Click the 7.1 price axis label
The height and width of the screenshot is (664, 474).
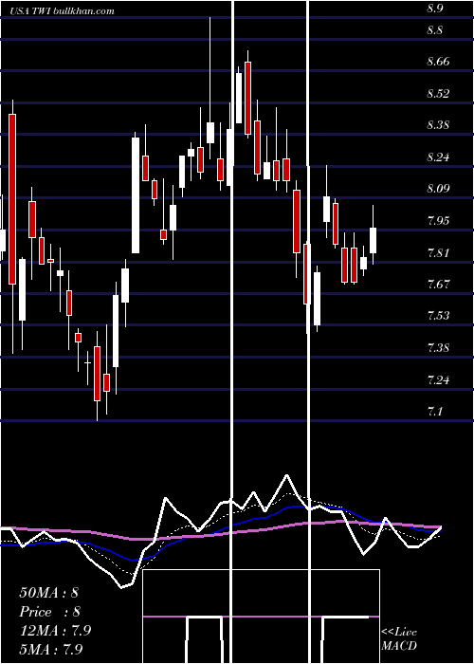pos(435,411)
